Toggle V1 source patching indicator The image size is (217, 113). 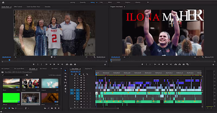pos(72,90)
